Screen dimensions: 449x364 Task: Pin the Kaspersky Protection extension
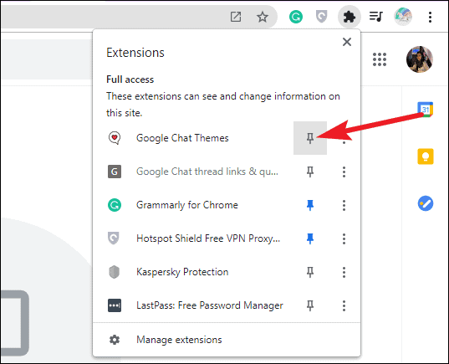click(x=310, y=272)
